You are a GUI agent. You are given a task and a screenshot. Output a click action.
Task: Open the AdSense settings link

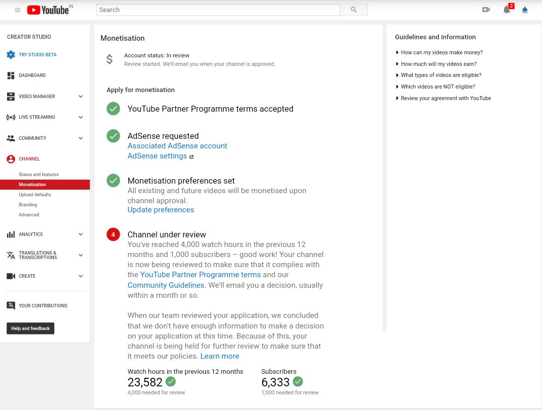(158, 156)
